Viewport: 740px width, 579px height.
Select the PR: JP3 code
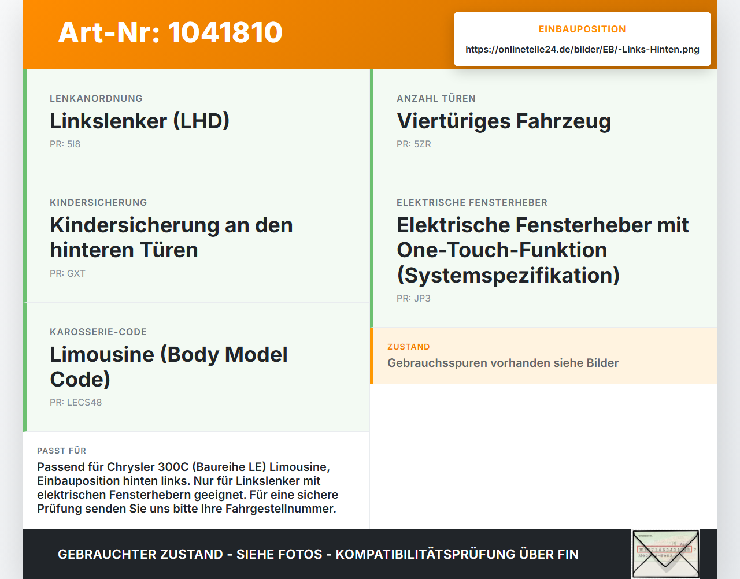(x=413, y=298)
